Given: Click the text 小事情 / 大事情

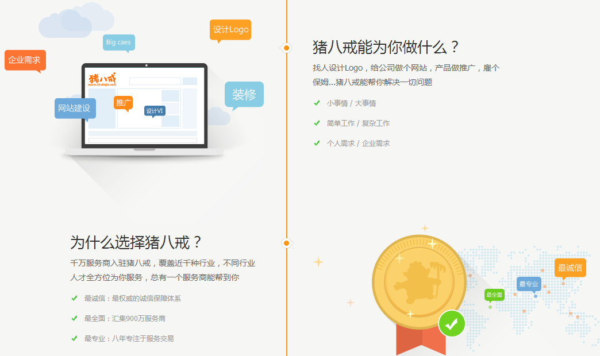Looking at the screenshot, I should point(351,103).
